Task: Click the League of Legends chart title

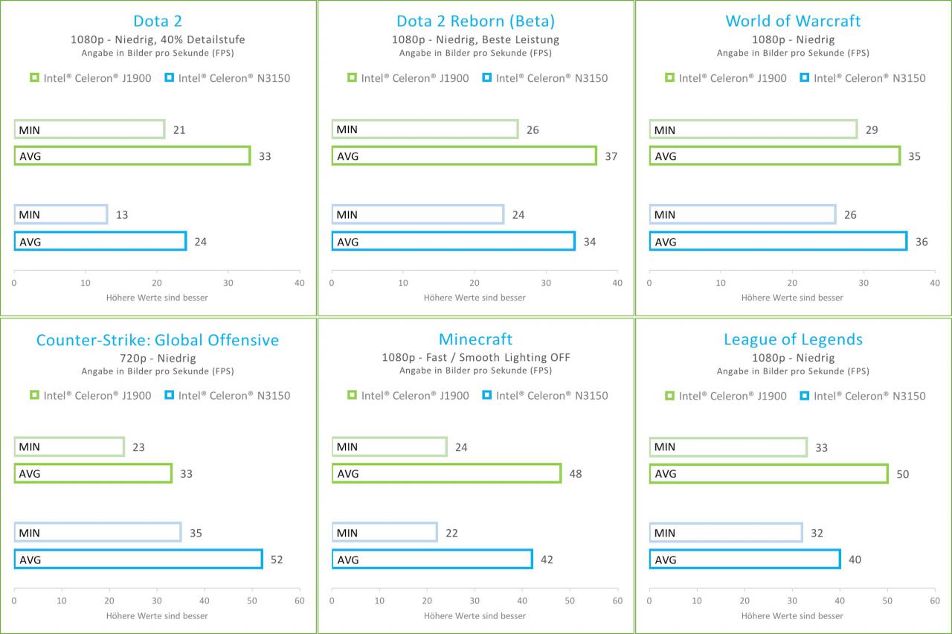Action: 793,340
